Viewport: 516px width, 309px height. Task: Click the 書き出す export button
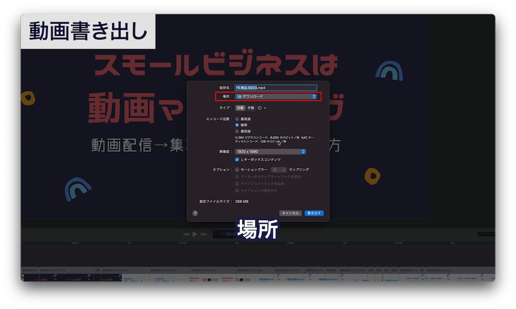(314, 213)
